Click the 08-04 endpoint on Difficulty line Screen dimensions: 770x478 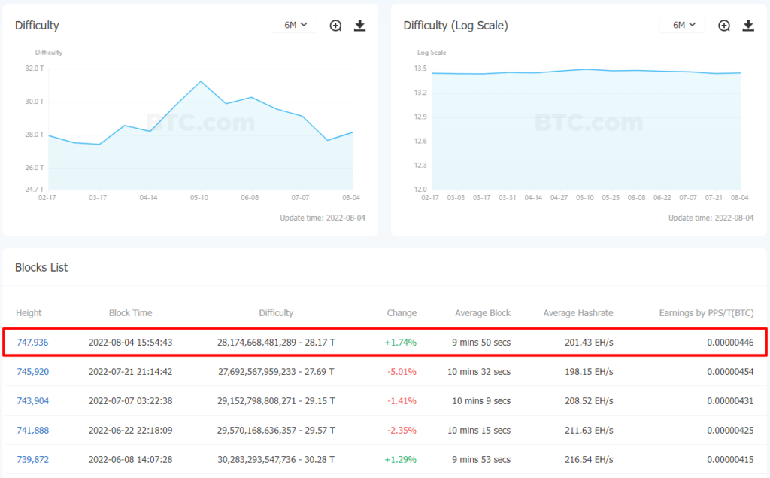(353, 132)
